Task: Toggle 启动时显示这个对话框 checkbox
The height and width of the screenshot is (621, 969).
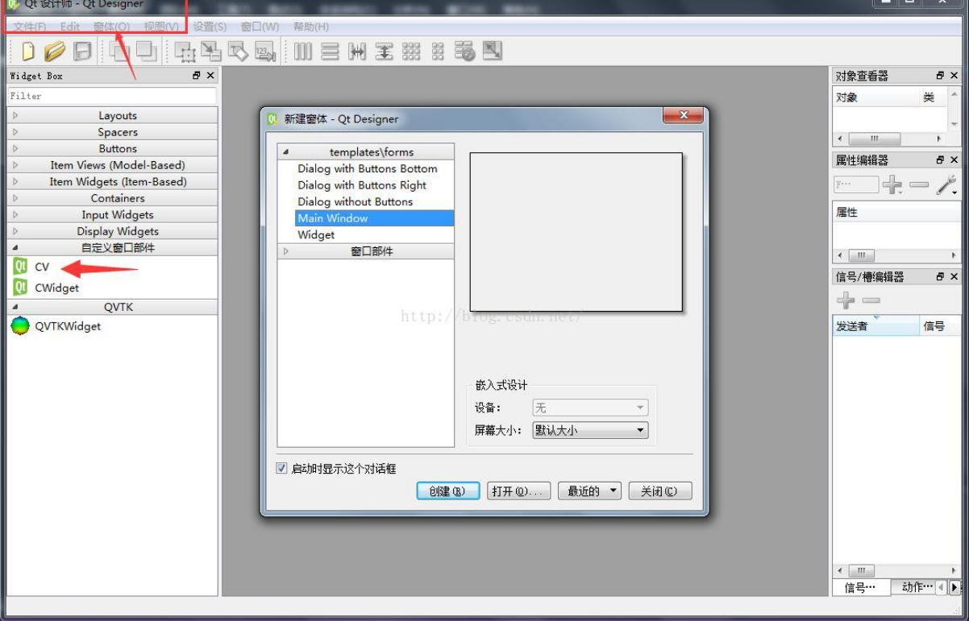Action: point(281,468)
